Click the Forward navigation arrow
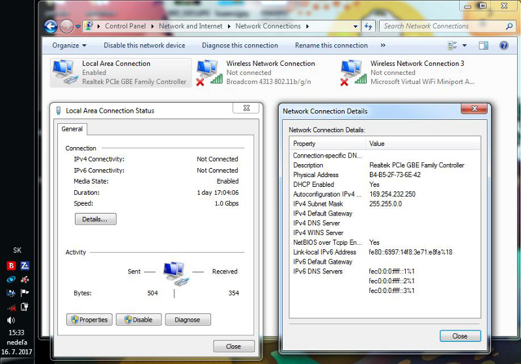 [66, 26]
